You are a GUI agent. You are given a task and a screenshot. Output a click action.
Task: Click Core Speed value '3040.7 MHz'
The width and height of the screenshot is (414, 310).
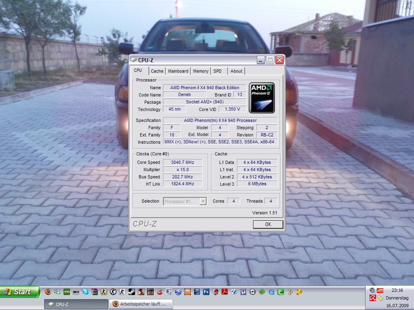click(x=182, y=162)
